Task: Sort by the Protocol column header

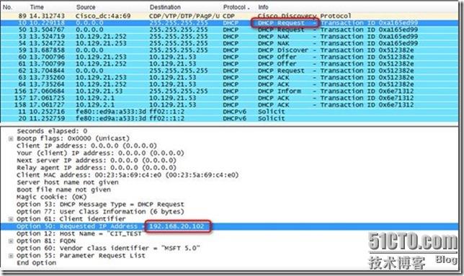Action: (236, 7)
